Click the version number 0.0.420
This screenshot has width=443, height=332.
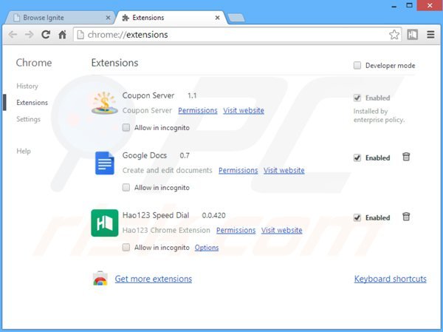[213, 216]
